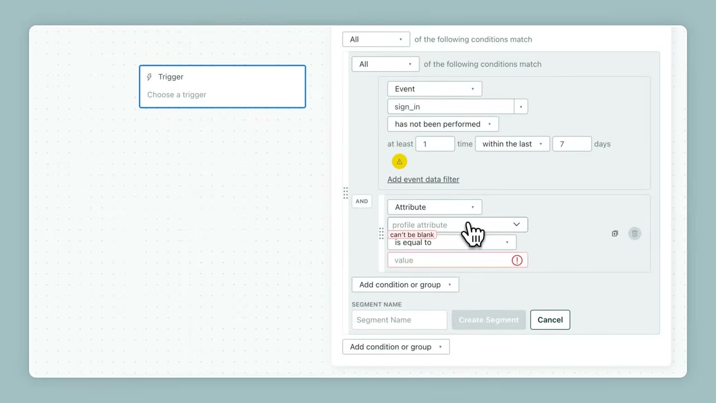Click the group drag handle above the AND badge
The height and width of the screenshot is (403, 716).
(346, 193)
